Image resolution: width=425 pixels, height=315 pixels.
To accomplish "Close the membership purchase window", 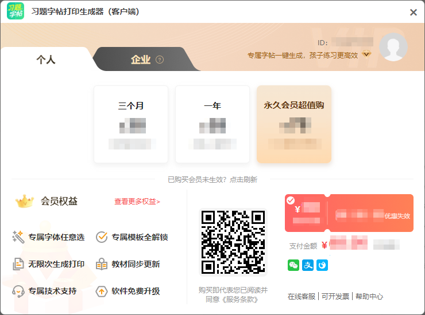I will (x=414, y=12).
